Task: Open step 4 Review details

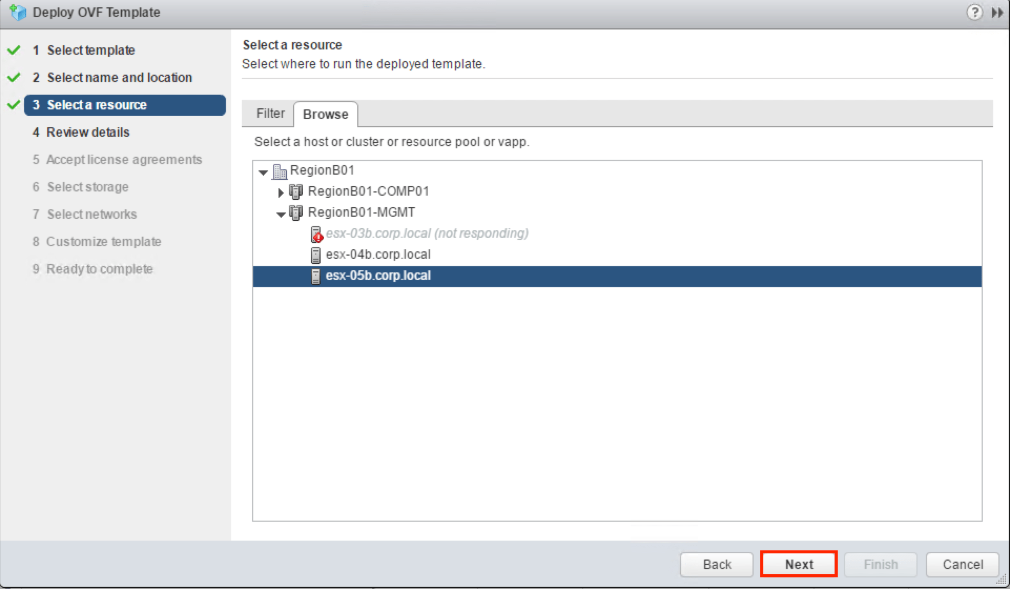Action: (x=88, y=132)
